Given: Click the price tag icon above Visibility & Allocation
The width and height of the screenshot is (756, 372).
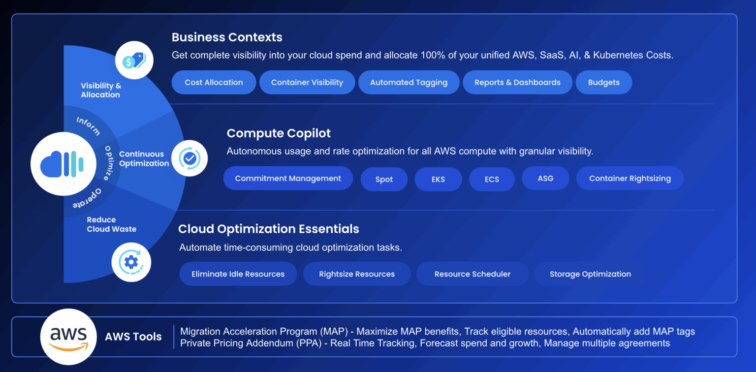Looking at the screenshot, I should (x=134, y=60).
